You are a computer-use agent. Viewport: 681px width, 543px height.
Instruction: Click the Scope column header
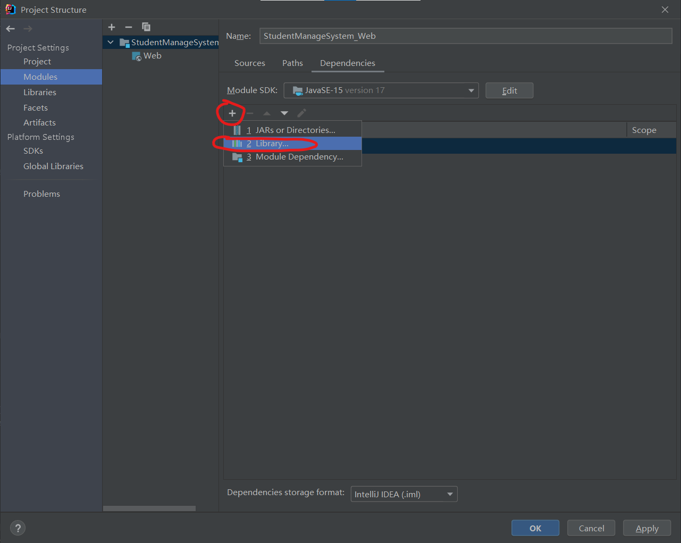[651, 130]
